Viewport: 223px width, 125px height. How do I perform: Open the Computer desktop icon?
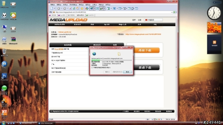4,28
